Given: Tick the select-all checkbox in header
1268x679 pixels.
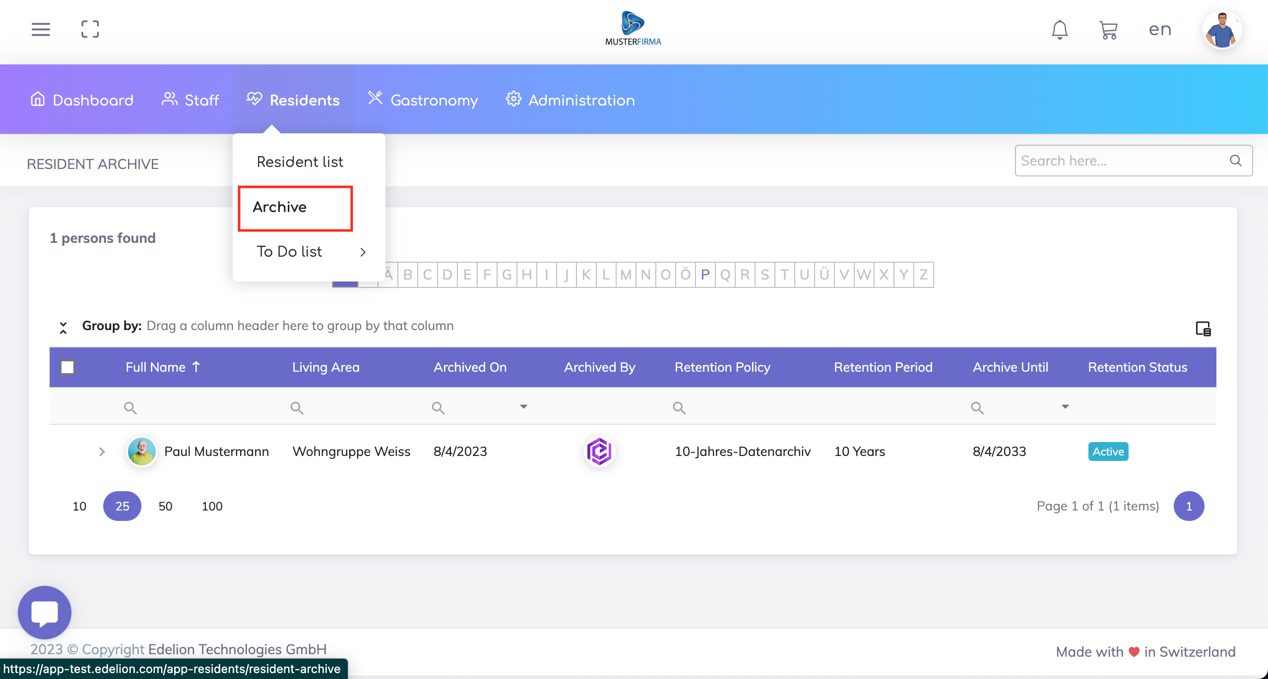Looking at the screenshot, I should tap(67, 367).
